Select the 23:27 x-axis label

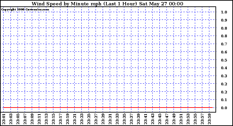coord(96,119)
